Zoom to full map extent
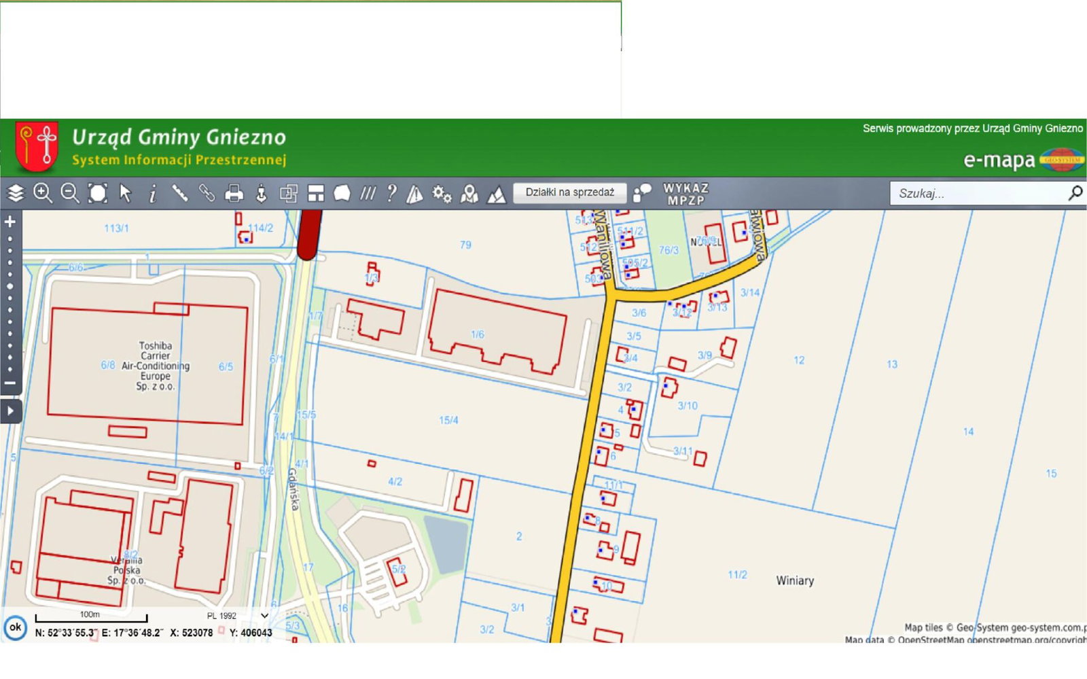 pos(98,194)
